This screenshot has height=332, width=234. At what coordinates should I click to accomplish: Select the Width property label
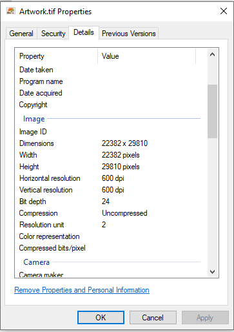tap(28, 155)
